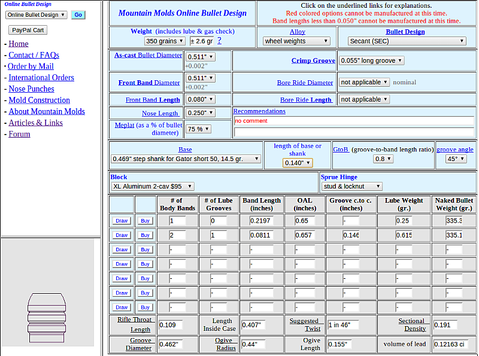Open the Sprue Hinge stud & locknut dropdown
The height and width of the screenshot is (356, 479).
(352, 186)
